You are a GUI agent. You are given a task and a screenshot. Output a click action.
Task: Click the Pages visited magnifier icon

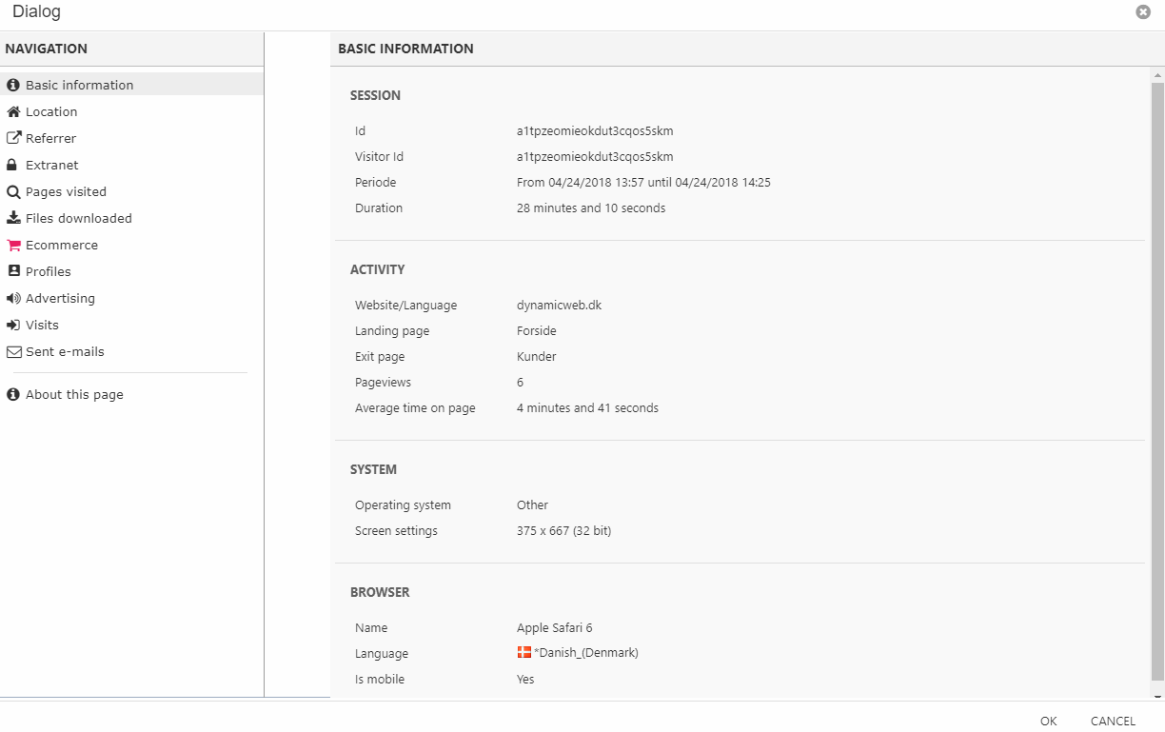coord(13,191)
